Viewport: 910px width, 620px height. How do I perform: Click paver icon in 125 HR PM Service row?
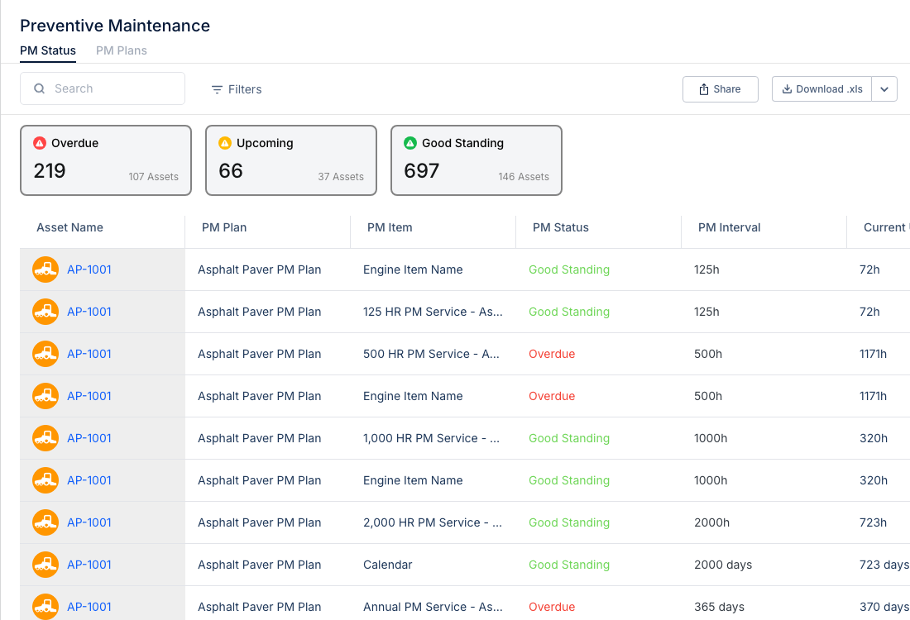45,312
